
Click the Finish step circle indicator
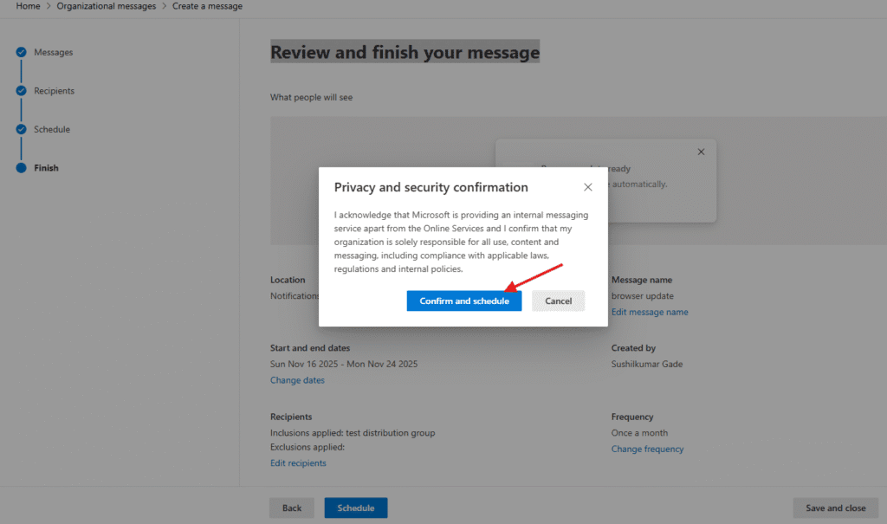pyautogui.click(x=21, y=168)
